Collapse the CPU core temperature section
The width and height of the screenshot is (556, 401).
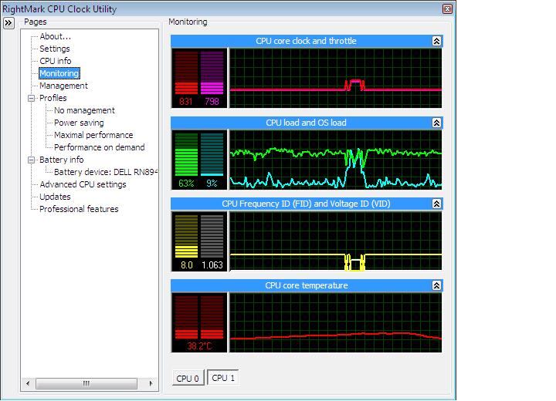point(436,285)
